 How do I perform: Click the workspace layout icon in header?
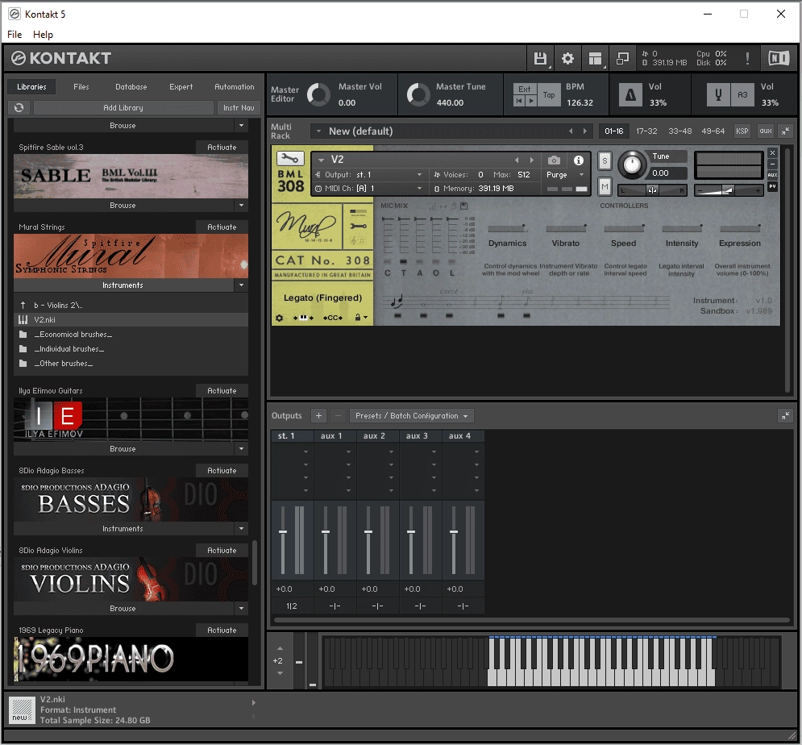tap(595, 58)
